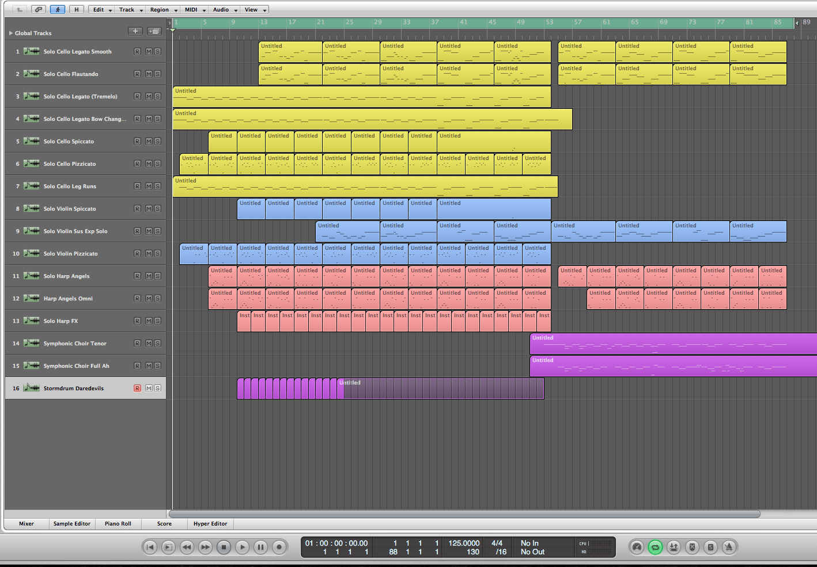Image resolution: width=817 pixels, height=567 pixels.
Task: Open the Score tab
Action: 164,524
